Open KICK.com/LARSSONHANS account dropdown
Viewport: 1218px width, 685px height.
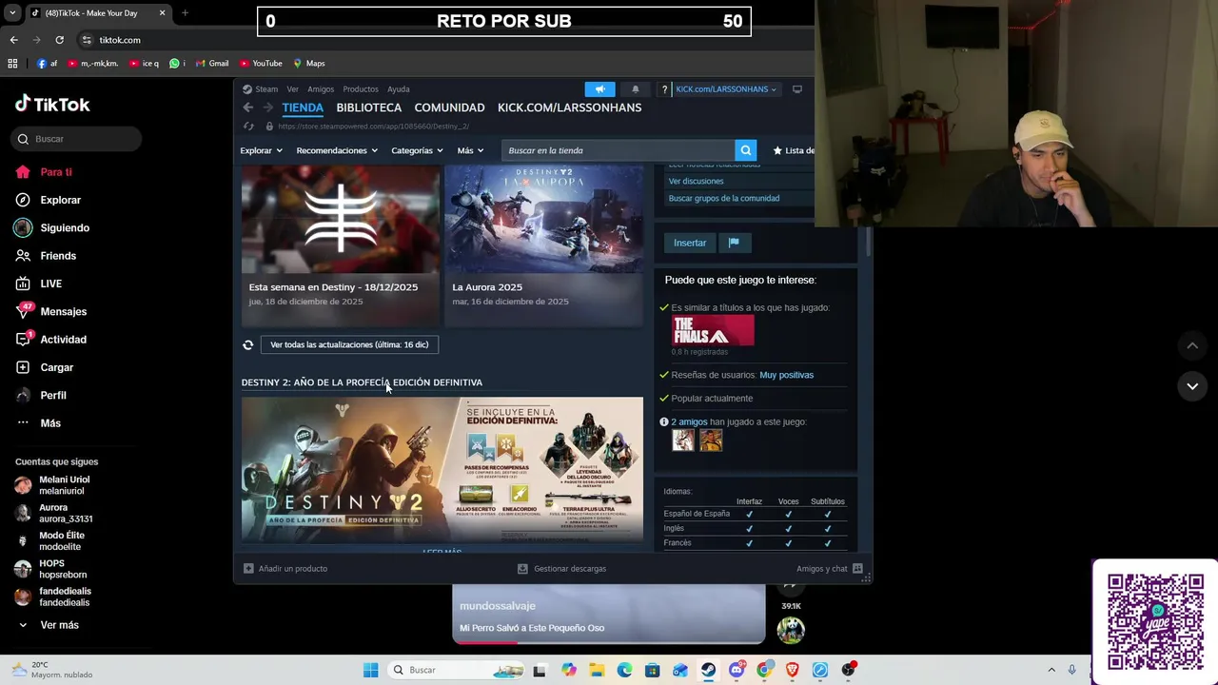pyautogui.click(x=725, y=89)
